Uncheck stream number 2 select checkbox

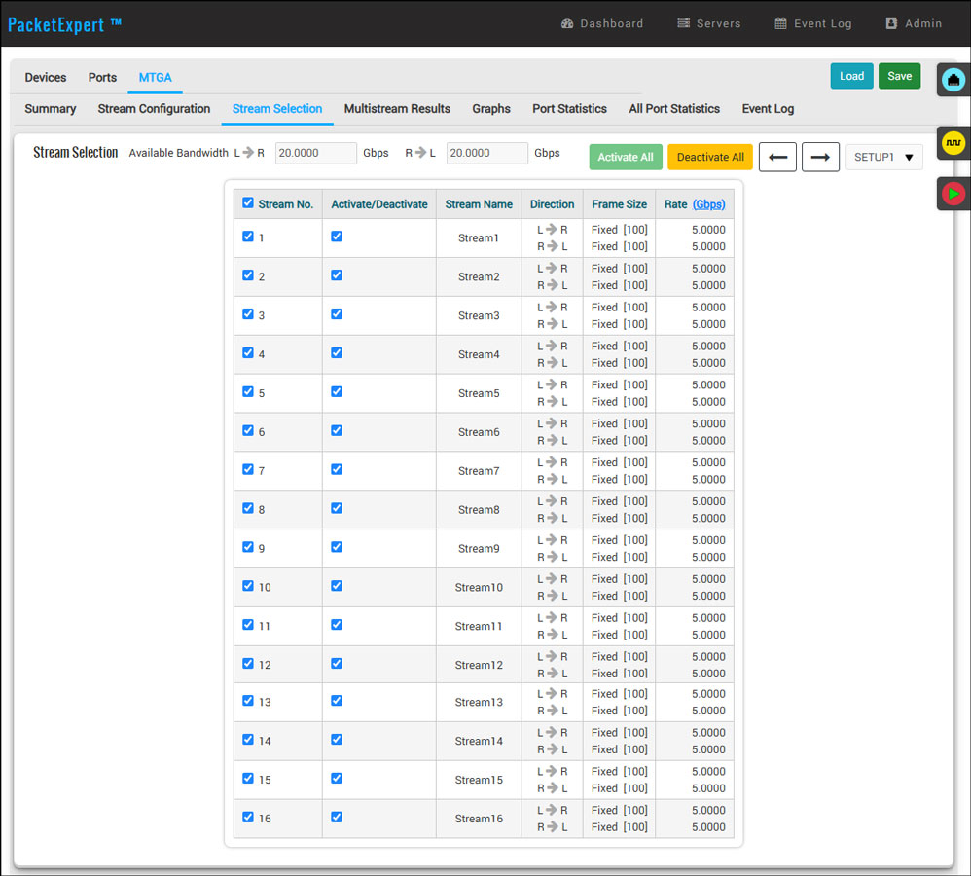tap(248, 275)
